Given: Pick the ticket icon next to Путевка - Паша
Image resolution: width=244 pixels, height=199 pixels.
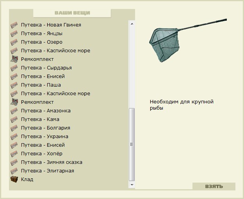Looking at the screenshot, I should point(14,85).
